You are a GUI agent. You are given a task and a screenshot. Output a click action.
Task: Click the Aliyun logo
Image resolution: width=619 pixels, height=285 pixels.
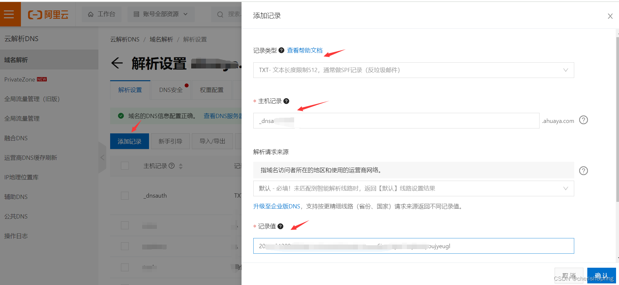[48, 15]
